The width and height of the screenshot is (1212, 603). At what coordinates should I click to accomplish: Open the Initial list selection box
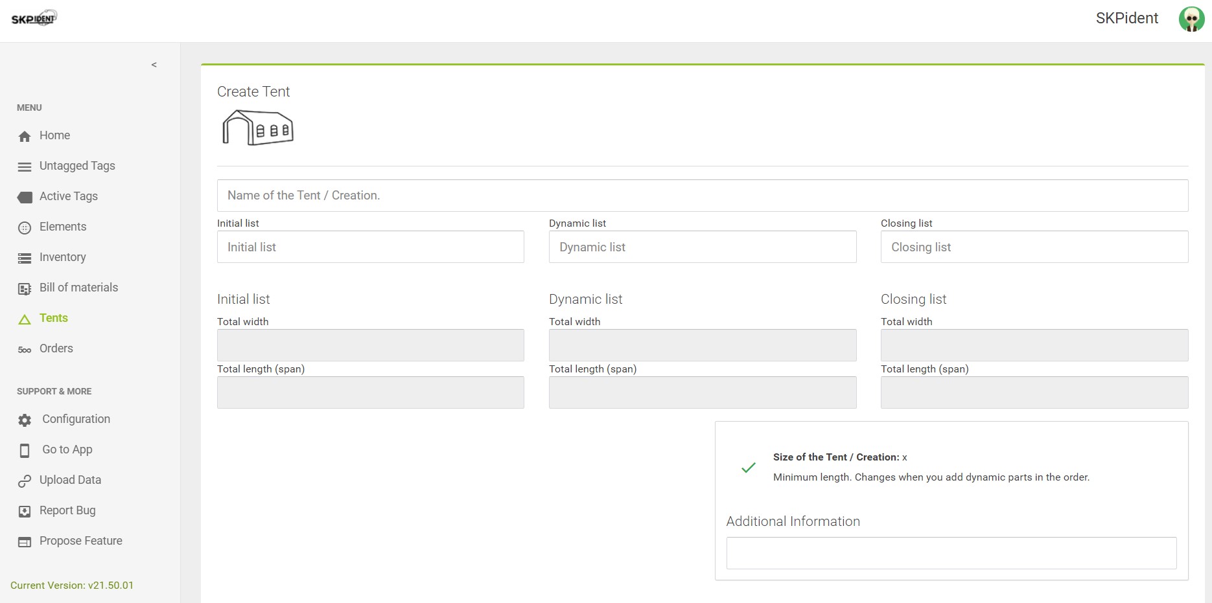370,247
